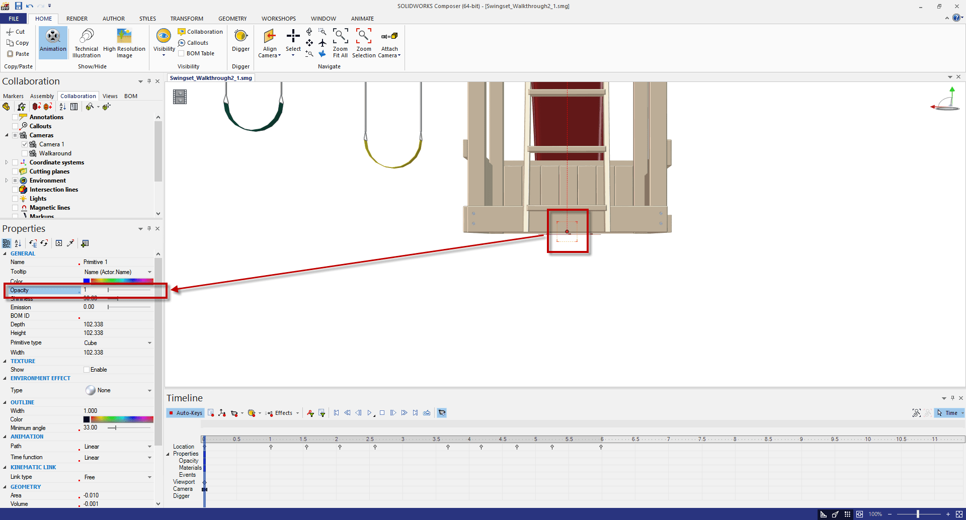Image resolution: width=966 pixels, height=520 pixels.
Task: Open the Link type dropdown
Action: pyautogui.click(x=149, y=477)
